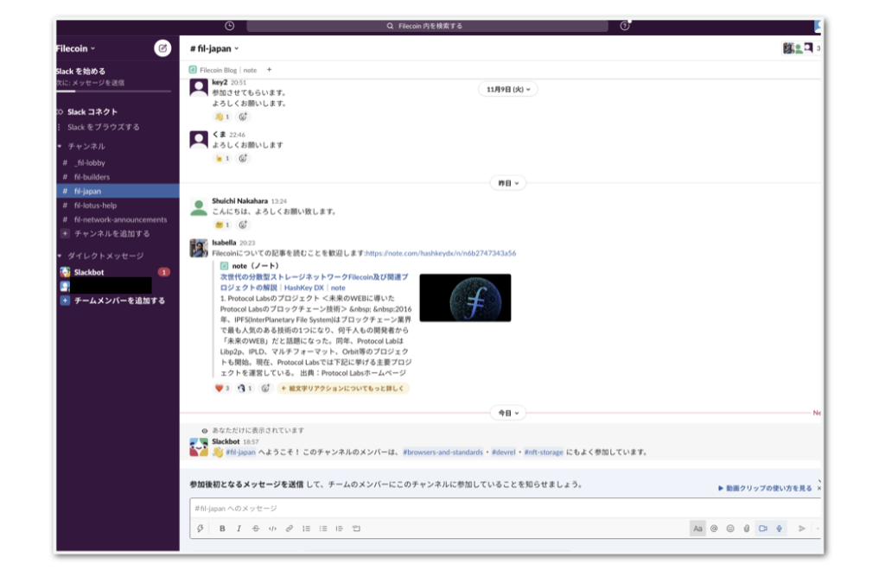Insert a link with the chain icon
The width and height of the screenshot is (885, 570).
pyautogui.click(x=289, y=529)
